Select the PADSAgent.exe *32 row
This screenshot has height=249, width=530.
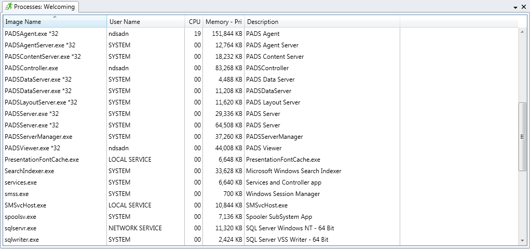(x=261, y=33)
